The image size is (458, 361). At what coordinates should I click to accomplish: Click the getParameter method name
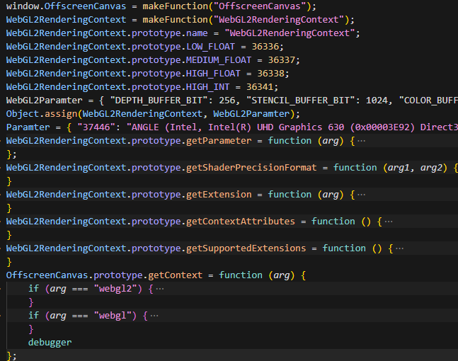tap(219, 140)
